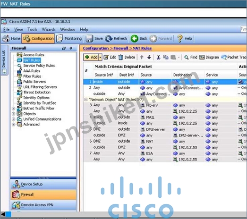The width and height of the screenshot is (247, 219).
Task: Add a new NAT rule
Action: tap(91, 57)
